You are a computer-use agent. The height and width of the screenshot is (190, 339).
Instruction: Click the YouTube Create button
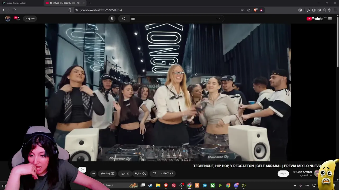[30, 18]
